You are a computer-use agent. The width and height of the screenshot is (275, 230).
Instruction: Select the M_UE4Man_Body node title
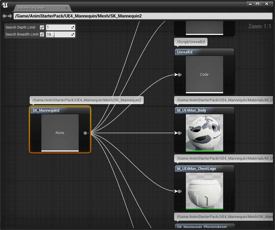tap(191, 110)
